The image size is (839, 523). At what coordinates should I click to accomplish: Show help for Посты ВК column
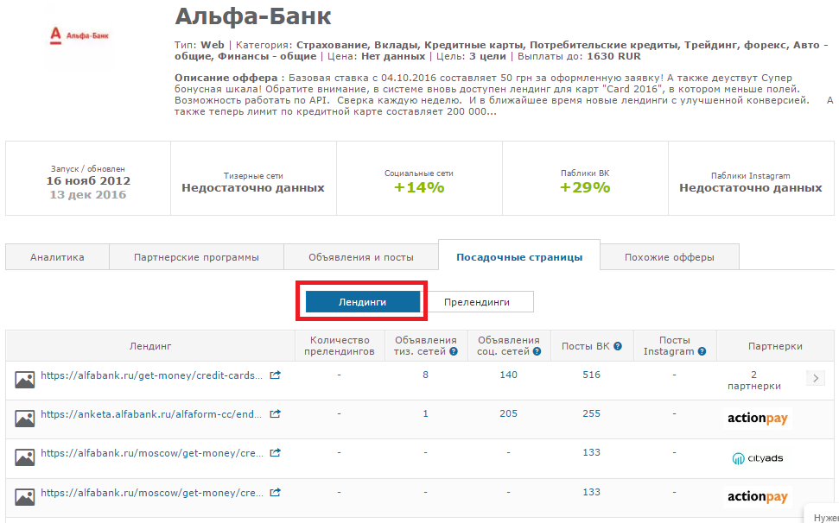tap(618, 346)
